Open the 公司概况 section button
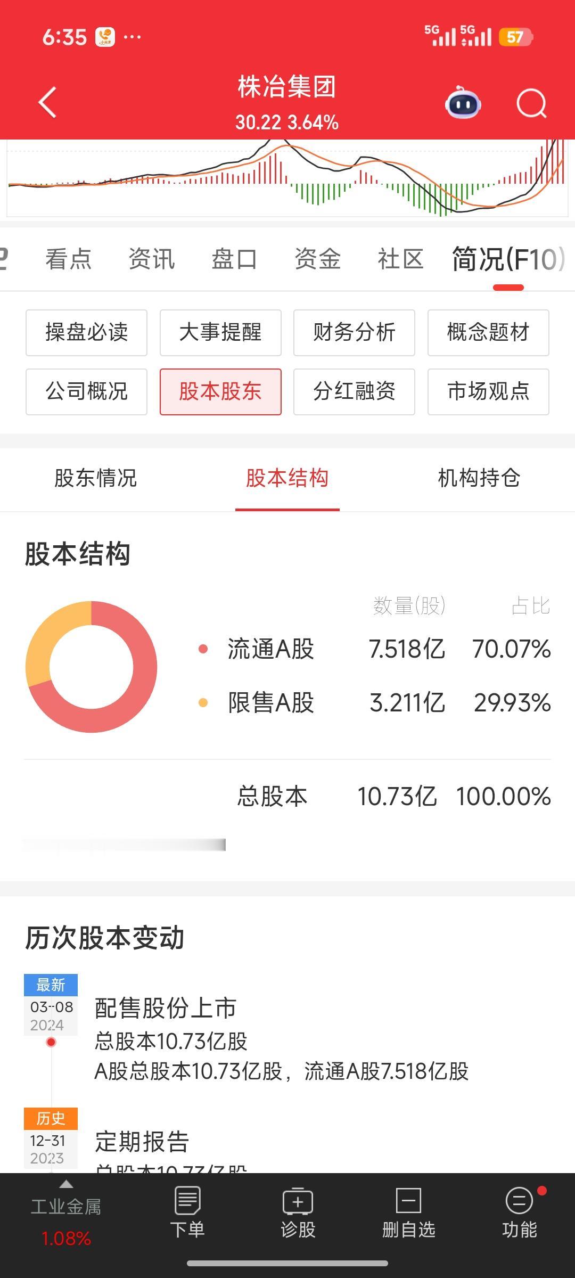 (86, 392)
